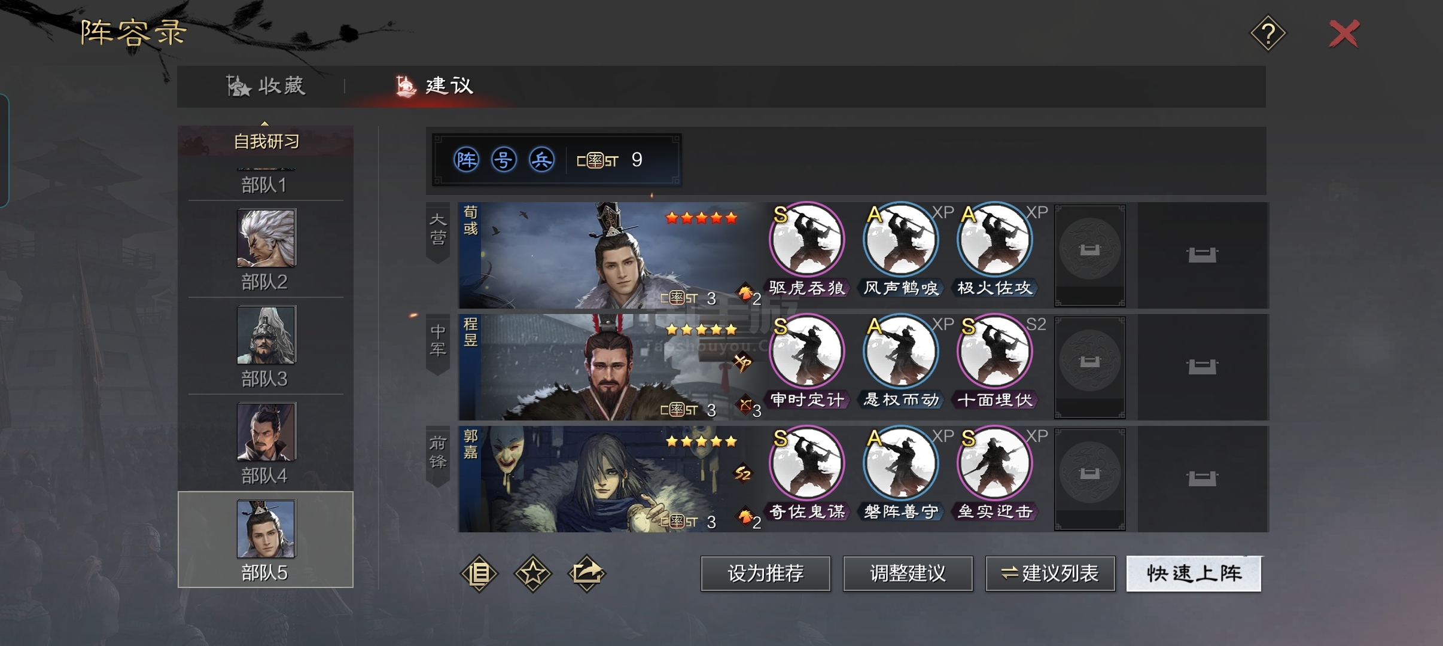Screen dimensions: 1443x646
Task: Tap the far-right empty slot in 荀彧 row
Action: tap(1202, 255)
